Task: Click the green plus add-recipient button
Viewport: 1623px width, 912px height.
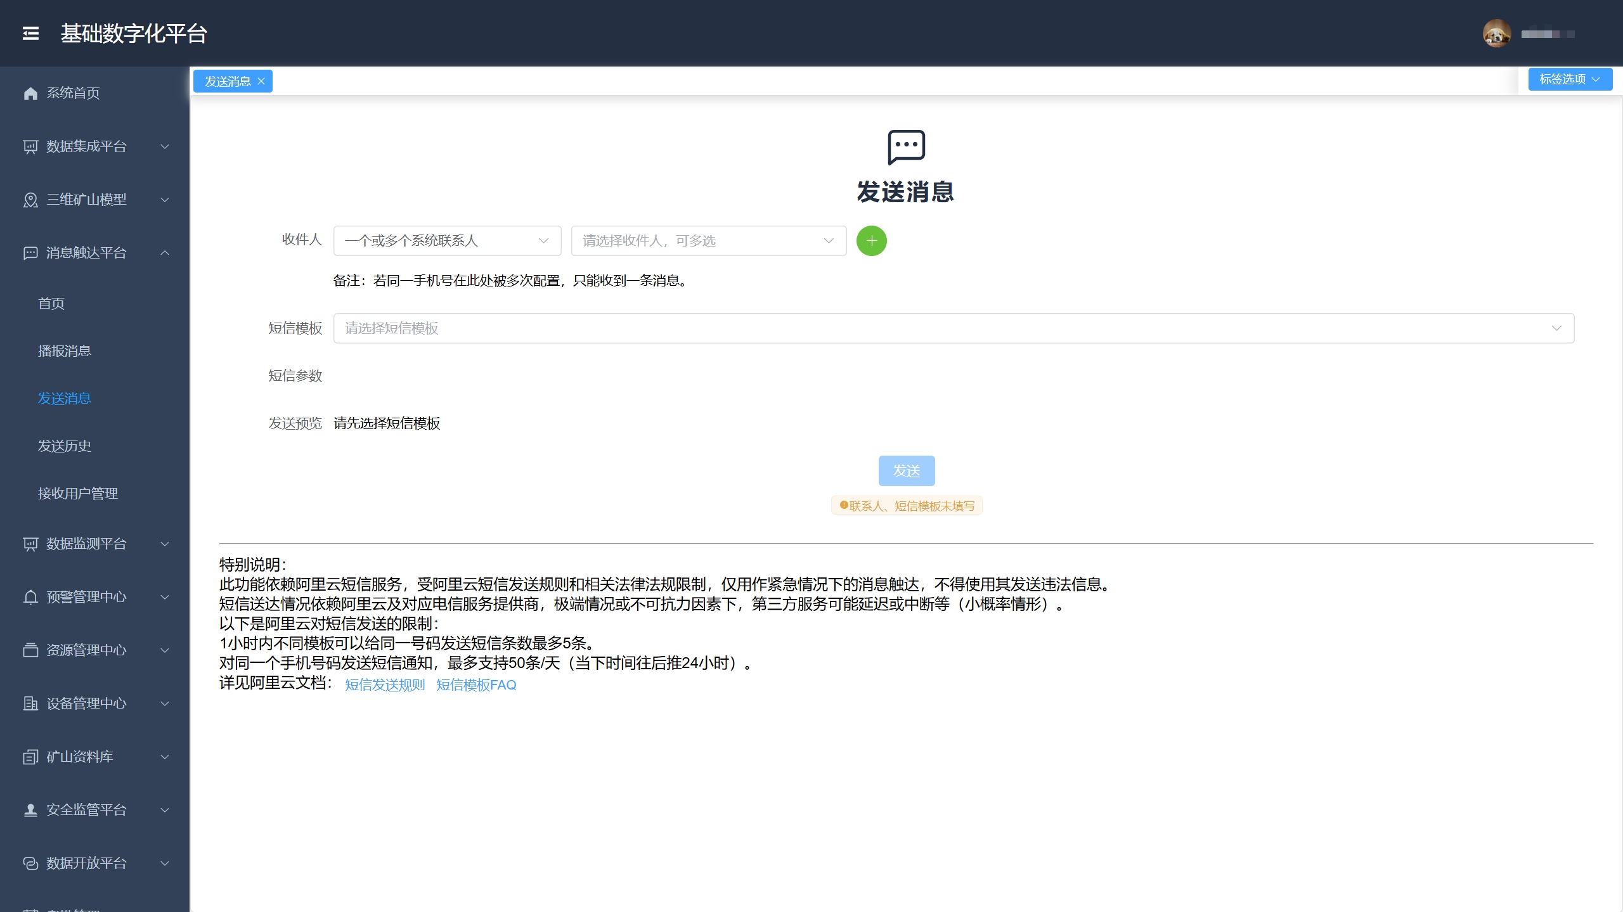Action: click(872, 241)
